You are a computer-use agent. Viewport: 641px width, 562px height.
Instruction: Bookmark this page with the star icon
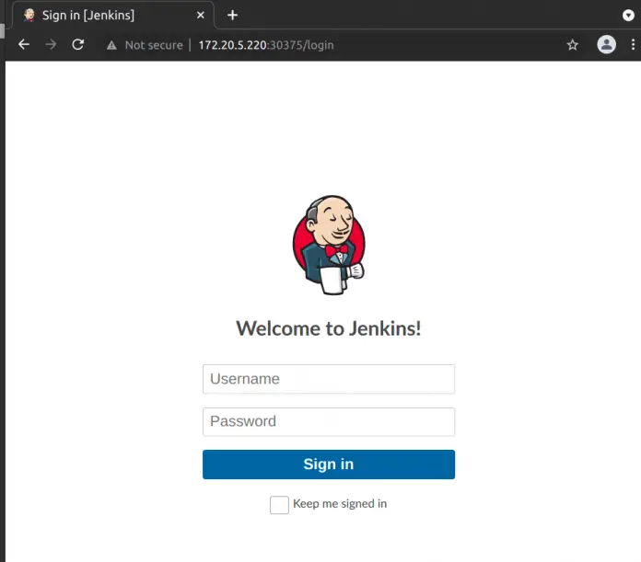pos(572,44)
